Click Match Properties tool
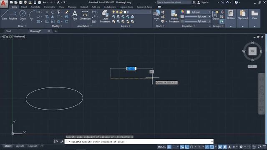 tap(174, 16)
